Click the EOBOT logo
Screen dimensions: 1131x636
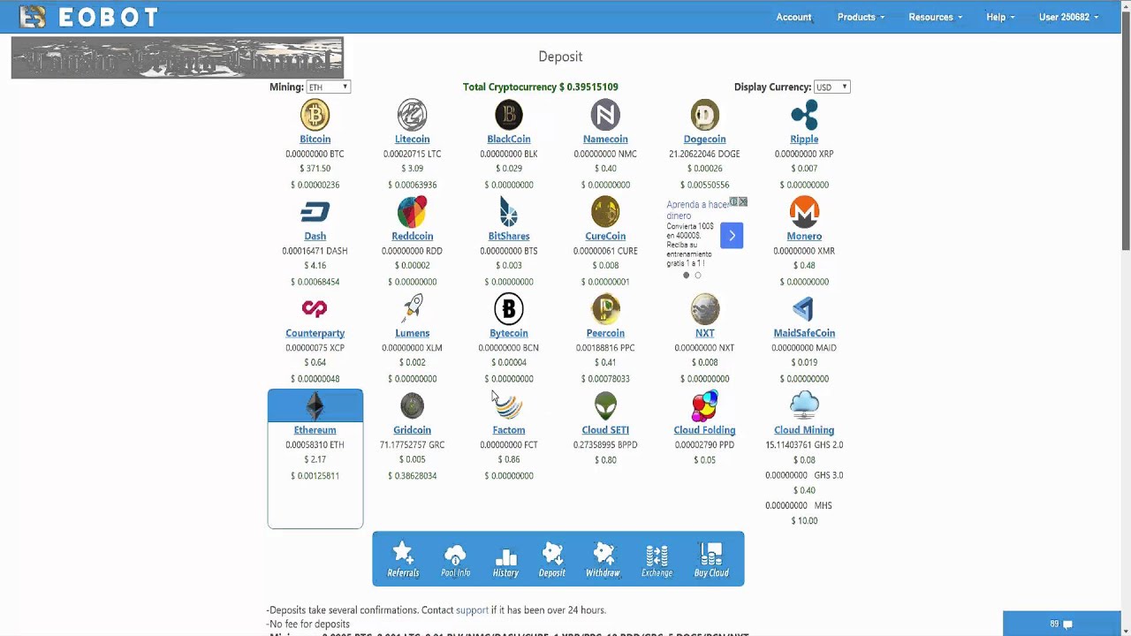[88, 17]
